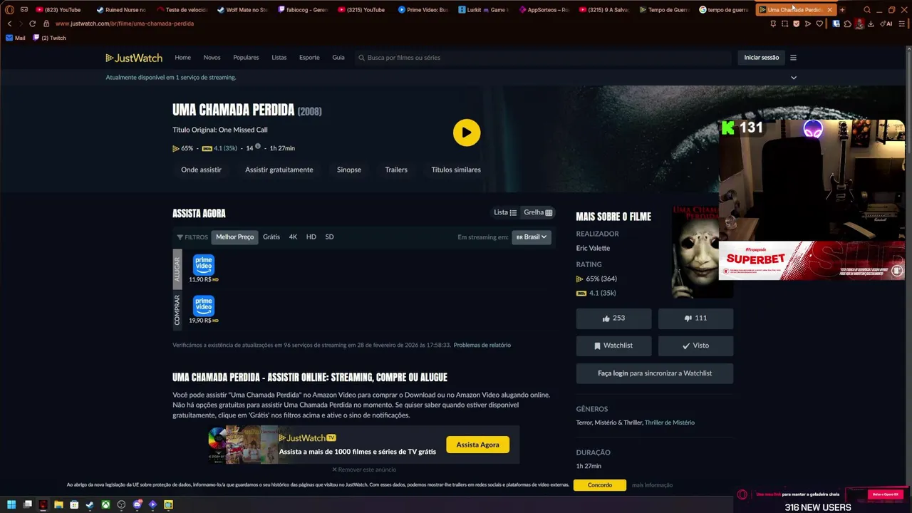912x513 pixels.
Task: Go back with the browser back arrow
Action: (9, 24)
